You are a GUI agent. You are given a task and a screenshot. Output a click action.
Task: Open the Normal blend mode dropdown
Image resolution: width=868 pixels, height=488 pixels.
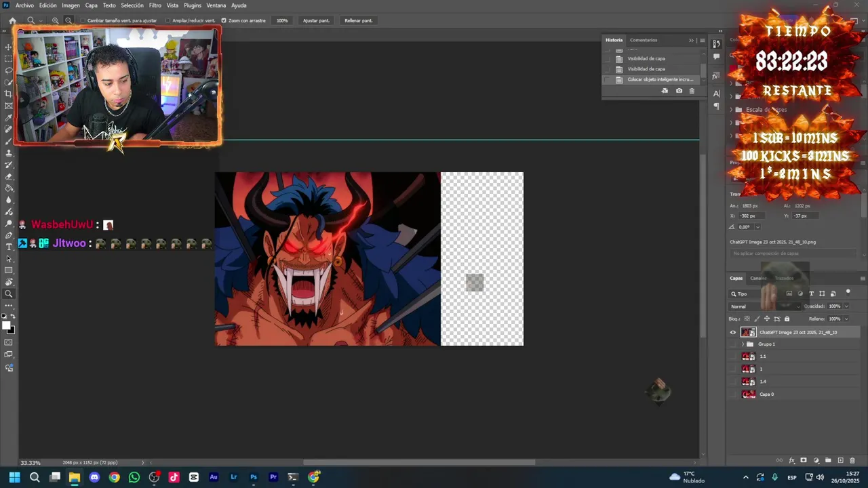click(x=765, y=306)
